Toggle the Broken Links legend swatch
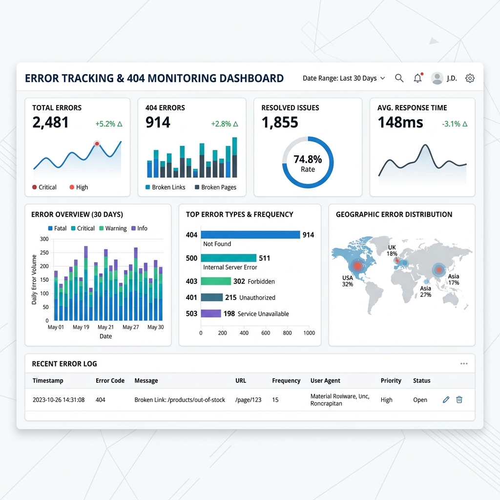This screenshot has height=500, width=500. coord(147,187)
